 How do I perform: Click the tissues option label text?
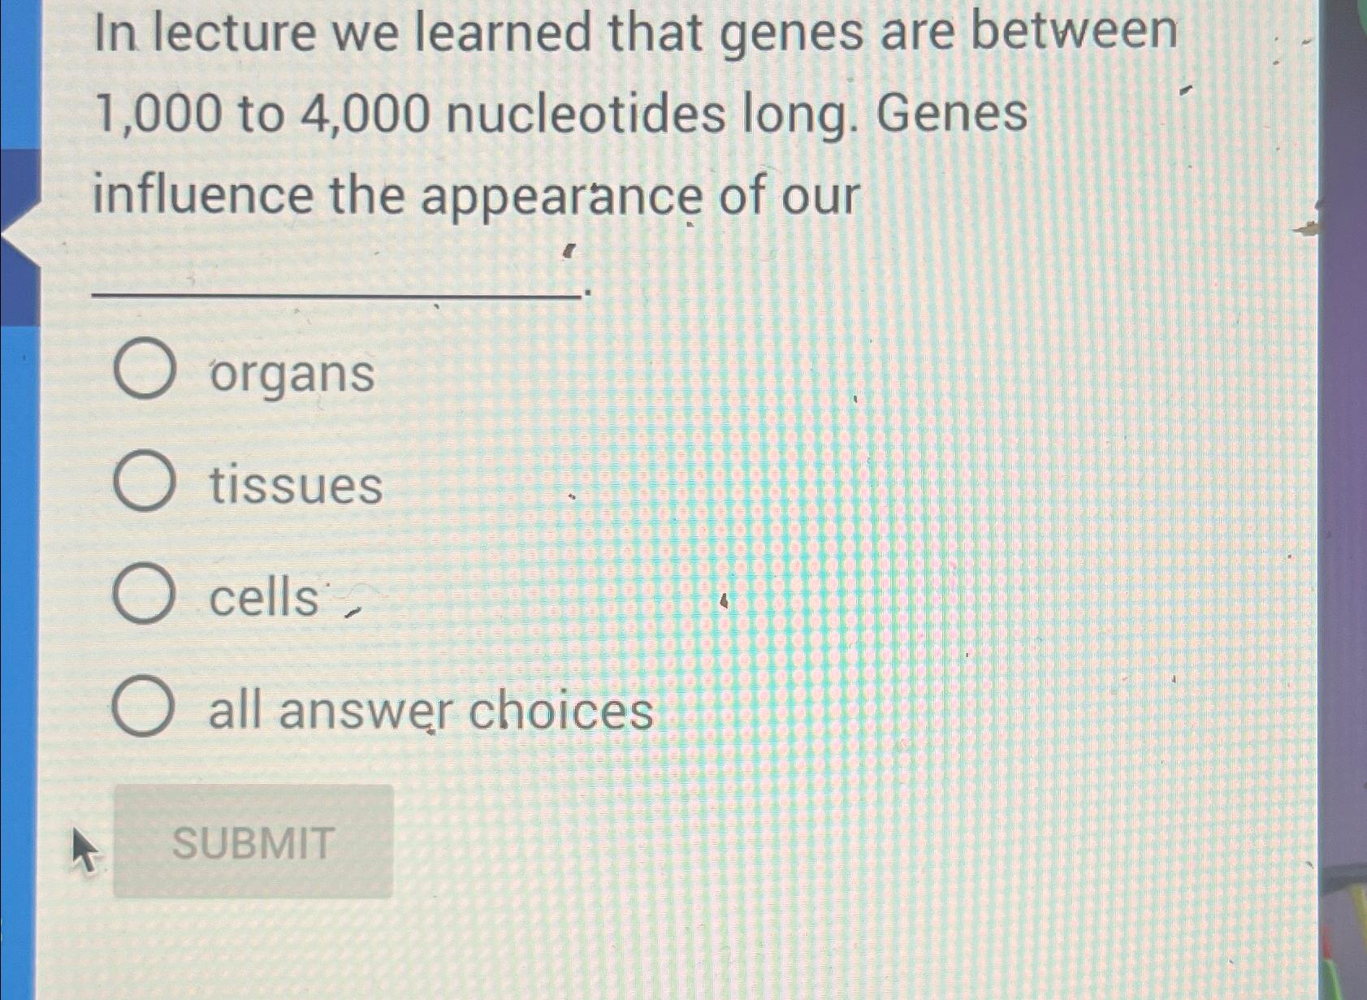tap(294, 486)
